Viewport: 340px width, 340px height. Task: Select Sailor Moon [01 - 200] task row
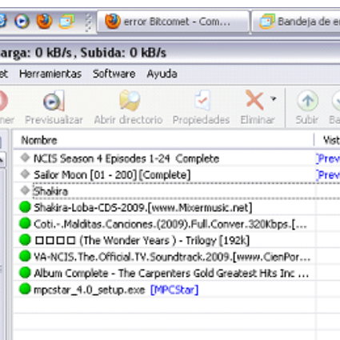click(x=177, y=175)
